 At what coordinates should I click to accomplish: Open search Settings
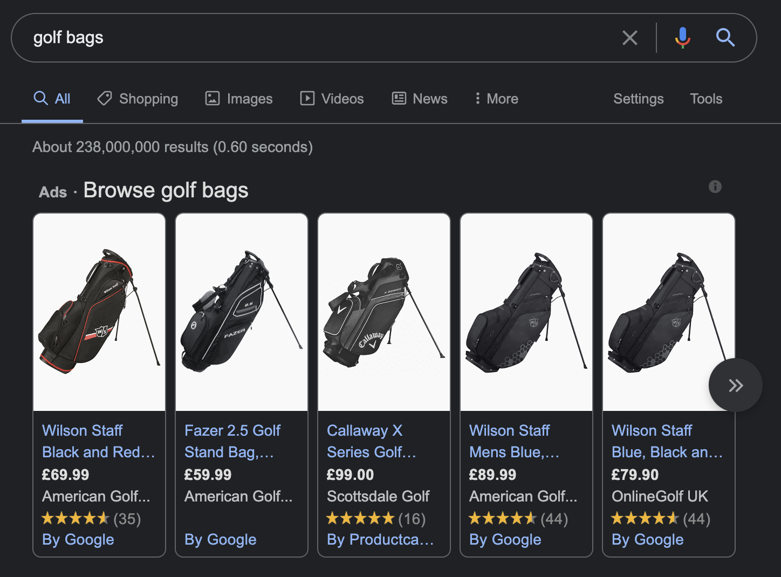638,99
